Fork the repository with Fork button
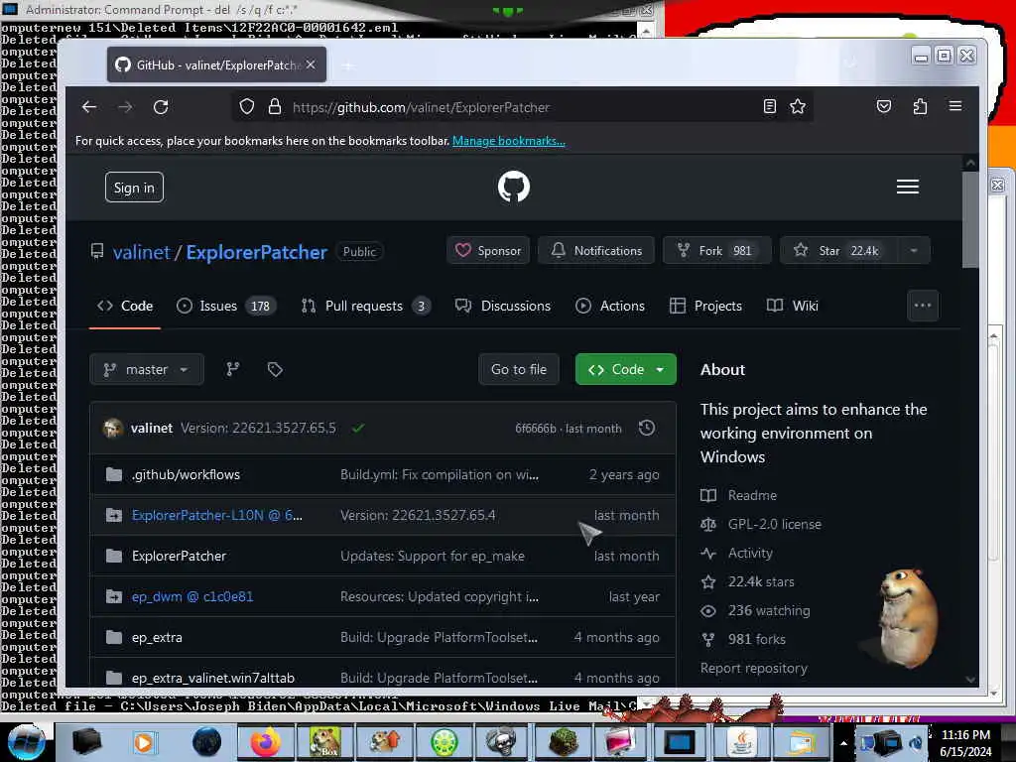 [x=716, y=250]
